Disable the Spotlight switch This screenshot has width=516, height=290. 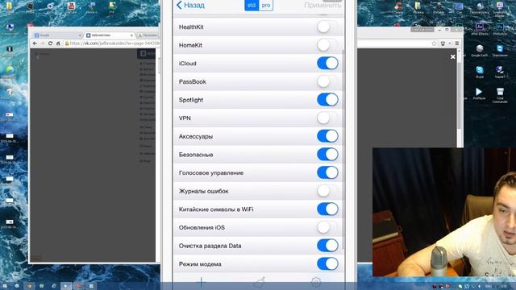tap(327, 100)
